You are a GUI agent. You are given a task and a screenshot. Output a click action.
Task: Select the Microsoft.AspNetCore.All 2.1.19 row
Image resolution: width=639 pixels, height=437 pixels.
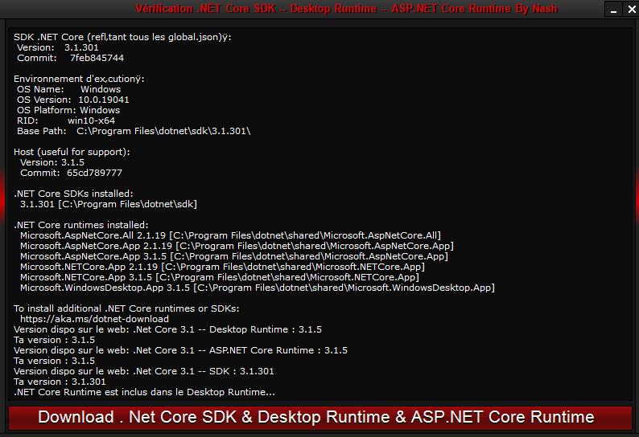pyautogui.click(x=230, y=235)
